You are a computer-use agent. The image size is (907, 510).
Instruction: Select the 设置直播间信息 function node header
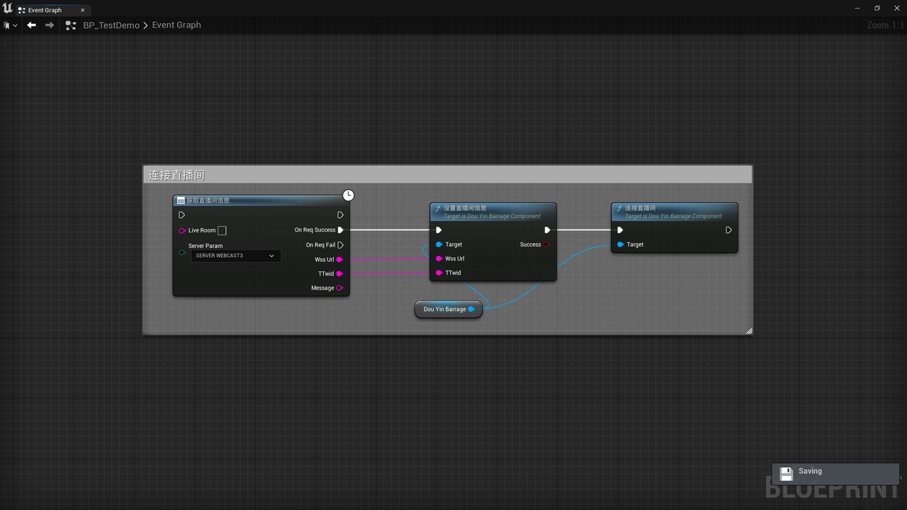[493, 212]
